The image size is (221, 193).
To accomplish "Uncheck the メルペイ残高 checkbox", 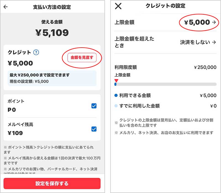I will click(x=94, y=129).
